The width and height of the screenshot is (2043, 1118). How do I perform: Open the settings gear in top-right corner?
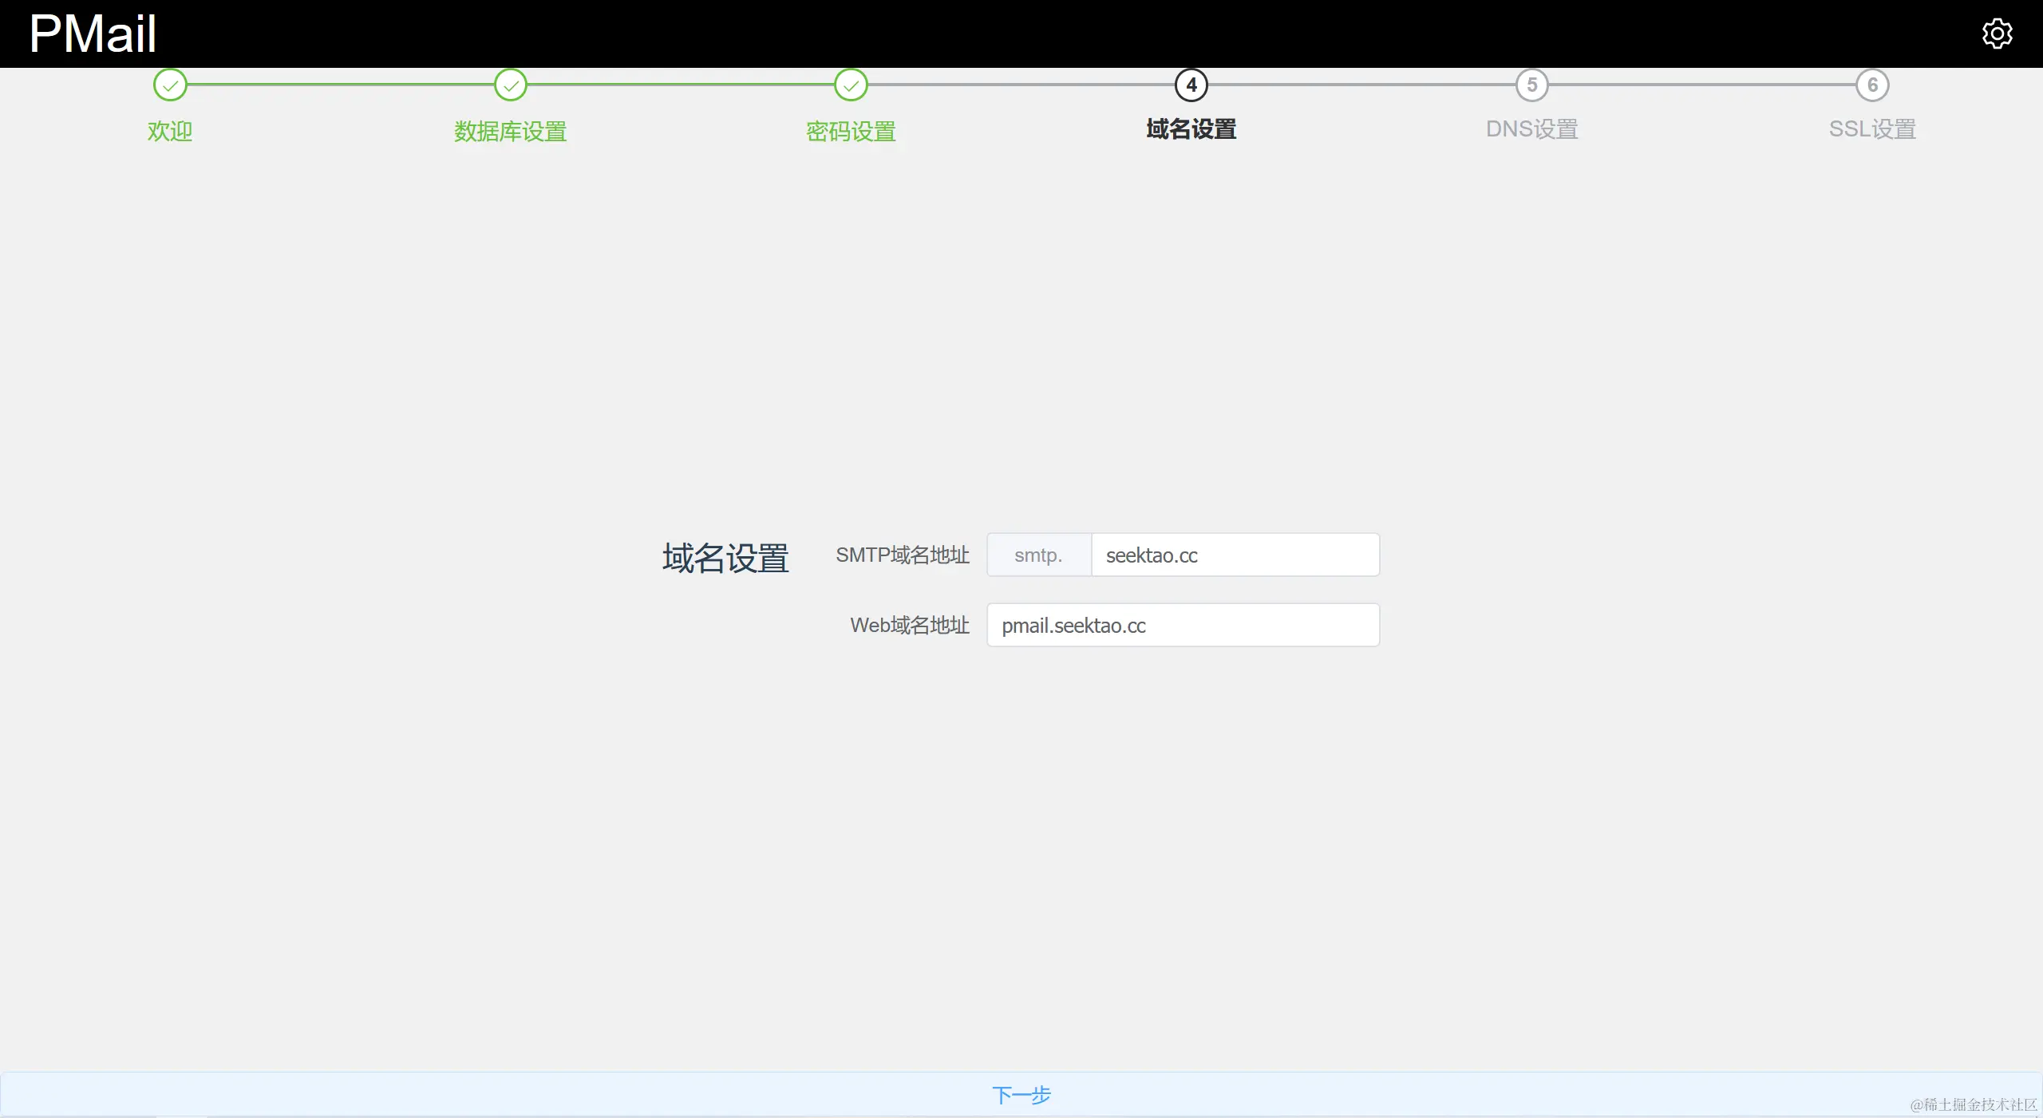[x=1998, y=33]
